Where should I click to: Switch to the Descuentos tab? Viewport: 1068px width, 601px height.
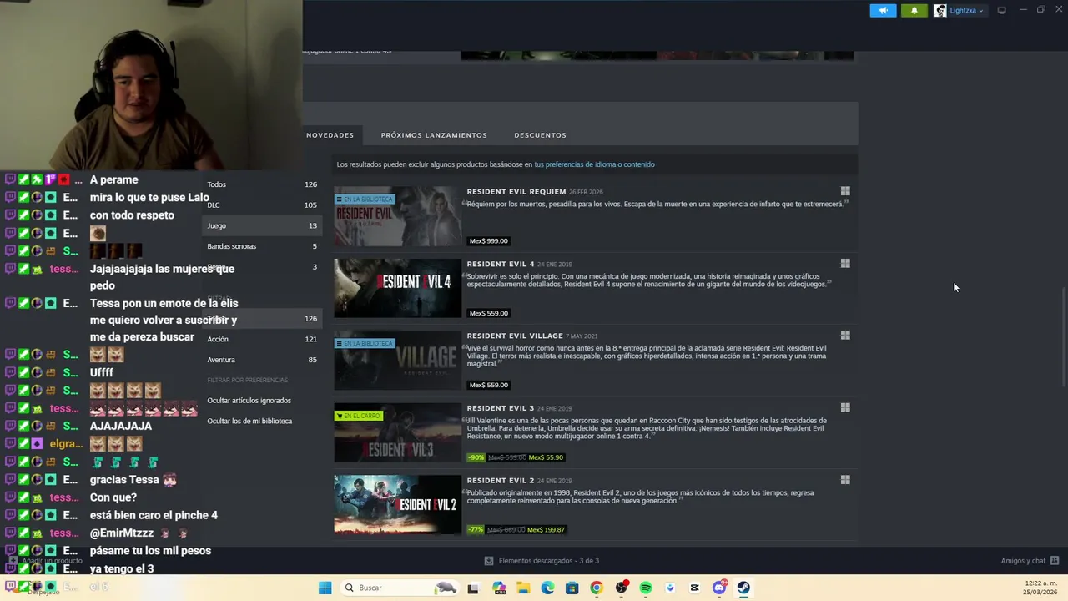(x=540, y=135)
